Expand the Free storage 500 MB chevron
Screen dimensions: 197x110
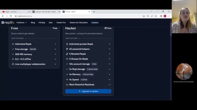pyautogui.click(x=55, y=49)
